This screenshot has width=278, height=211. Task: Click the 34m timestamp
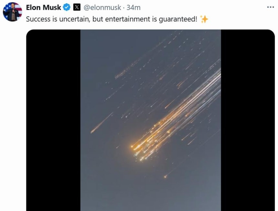[x=133, y=7]
